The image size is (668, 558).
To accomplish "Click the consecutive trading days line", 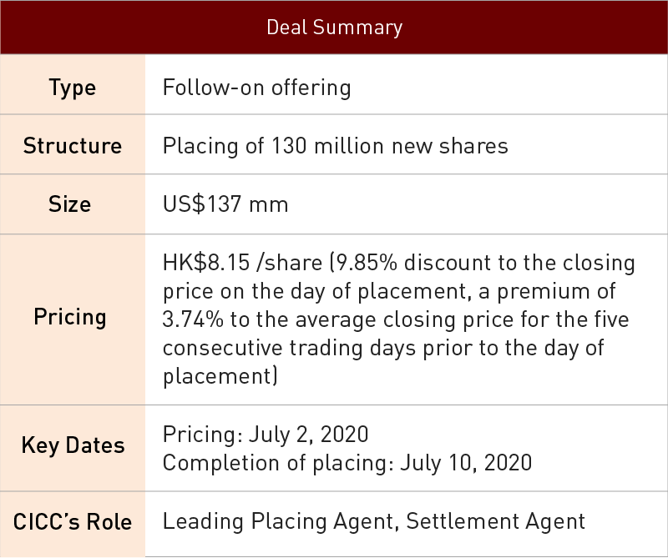I will click(382, 346).
